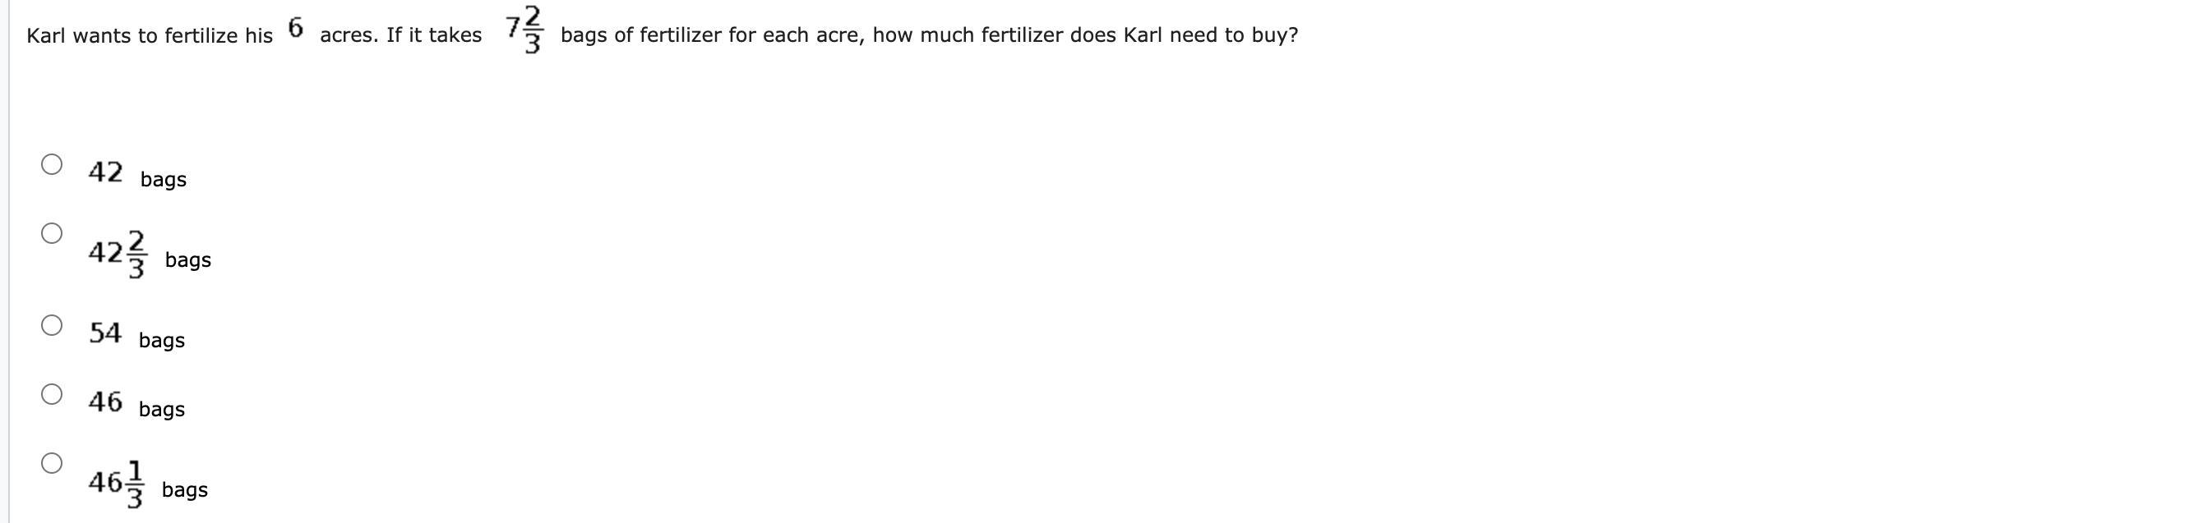Image resolution: width=2194 pixels, height=523 pixels.
Task: Select the radio button for 54 bags
Action: 52,325
